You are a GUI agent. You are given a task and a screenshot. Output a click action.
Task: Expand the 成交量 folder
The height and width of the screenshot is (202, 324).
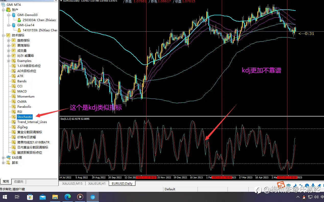pyautogui.click(x=9, y=50)
